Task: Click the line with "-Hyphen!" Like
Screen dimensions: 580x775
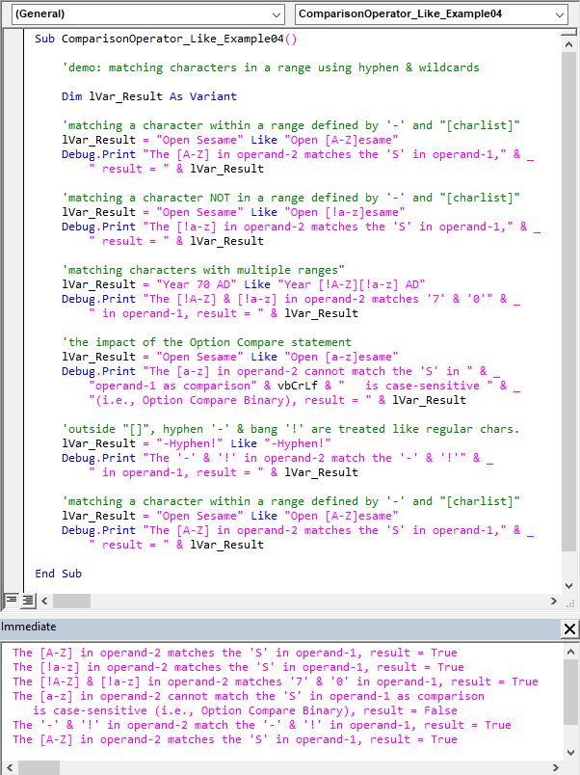Action: click(197, 443)
